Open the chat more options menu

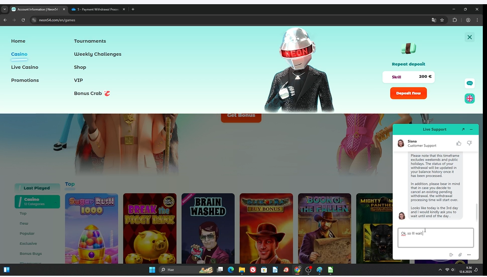tap(469, 255)
